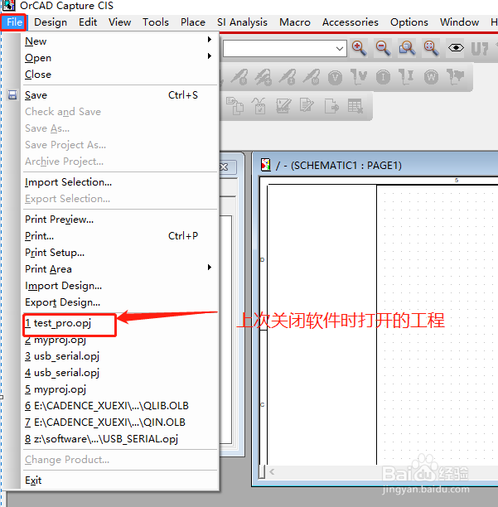This screenshot has height=507, width=498.
Task: Open the Accessories menu
Action: (x=351, y=22)
